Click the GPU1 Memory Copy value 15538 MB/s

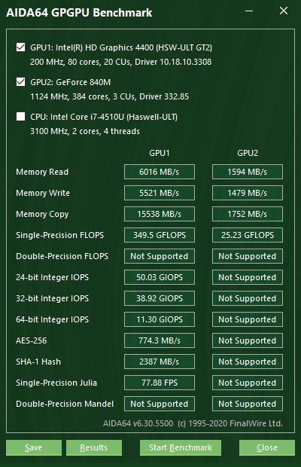click(x=160, y=214)
